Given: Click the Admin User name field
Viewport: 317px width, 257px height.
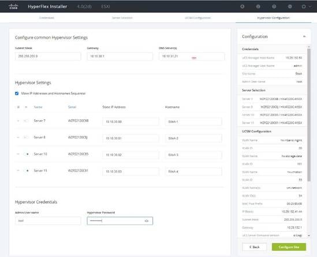Looking at the screenshot, I should pos(48,221).
